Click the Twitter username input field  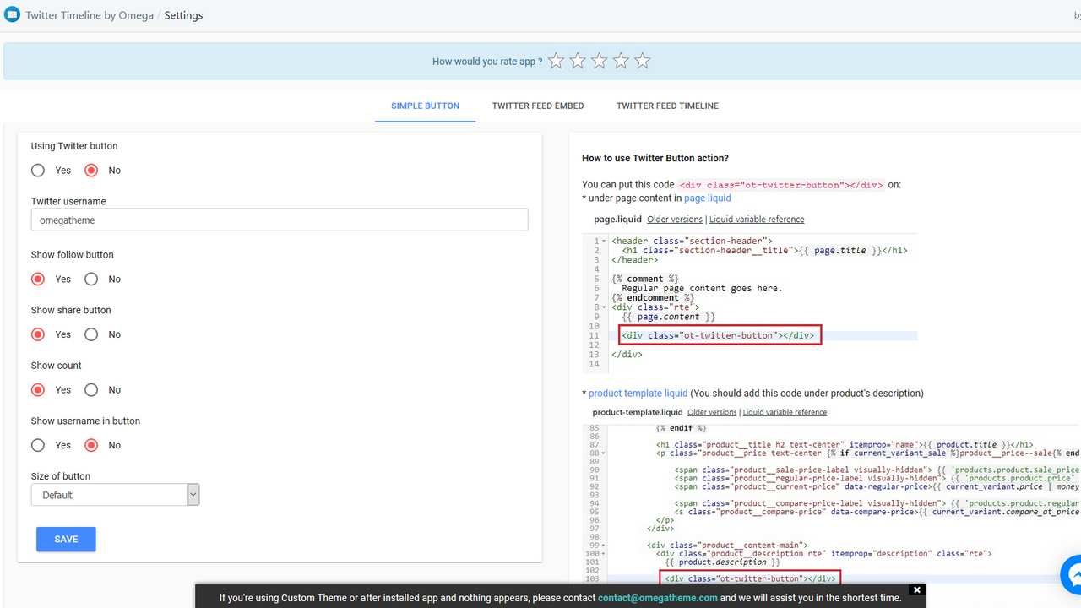pyautogui.click(x=280, y=220)
